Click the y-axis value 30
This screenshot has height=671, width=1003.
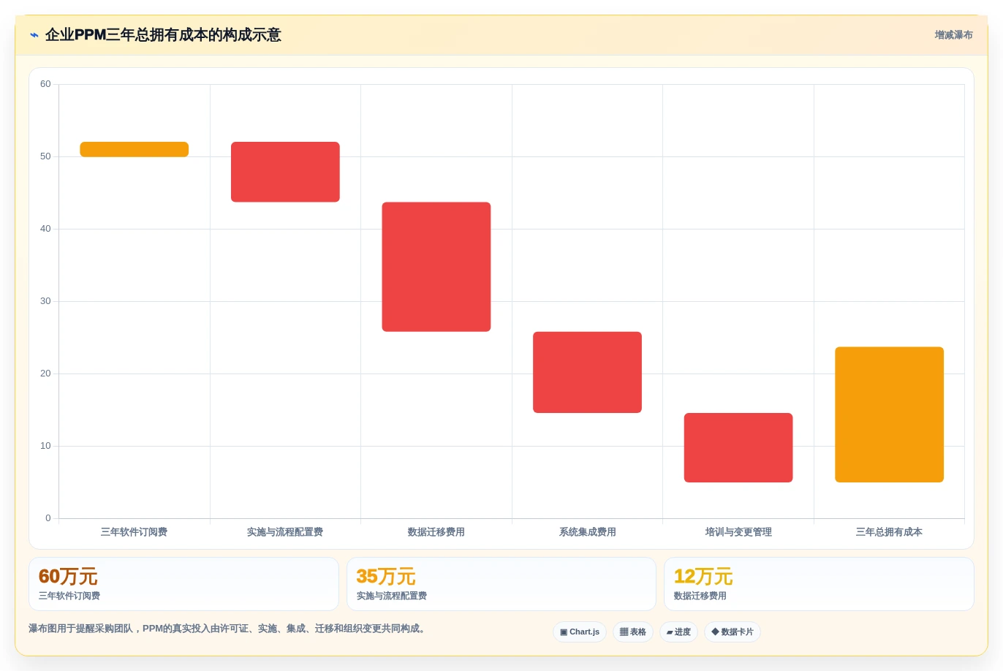(x=45, y=301)
